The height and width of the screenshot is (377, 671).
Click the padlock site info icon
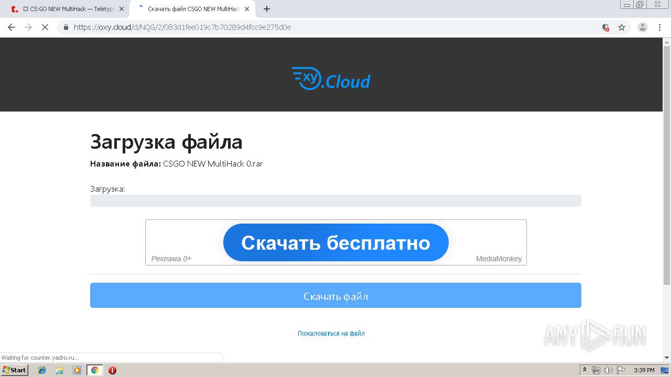point(66,27)
